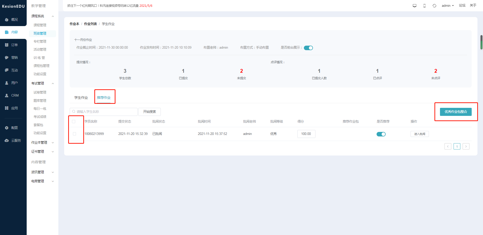Open 每日一练 in the side menu
The width and height of the screenshot is (483, 235).
[40, 109]
